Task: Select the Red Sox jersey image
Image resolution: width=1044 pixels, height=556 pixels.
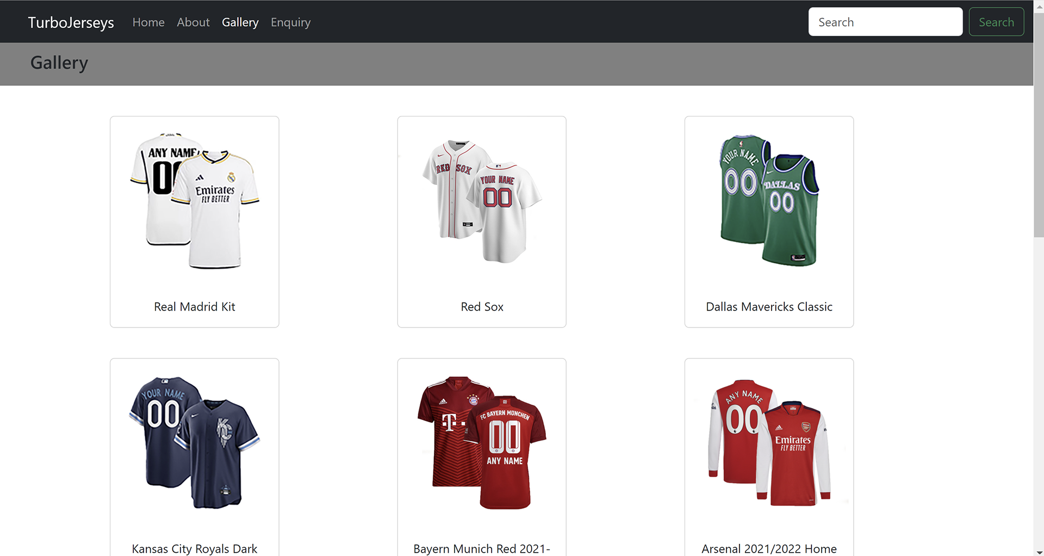Action: tap(481, 201)
